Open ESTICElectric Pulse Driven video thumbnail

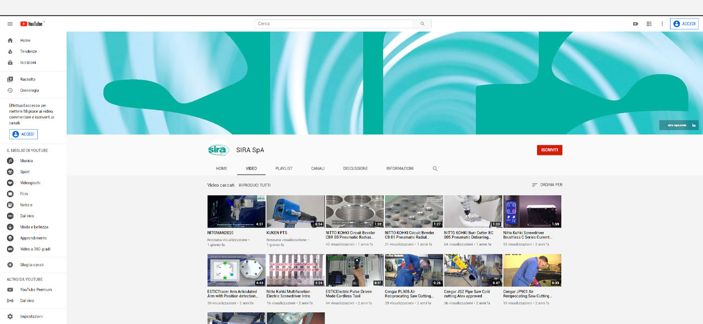(x=355, y=271)
